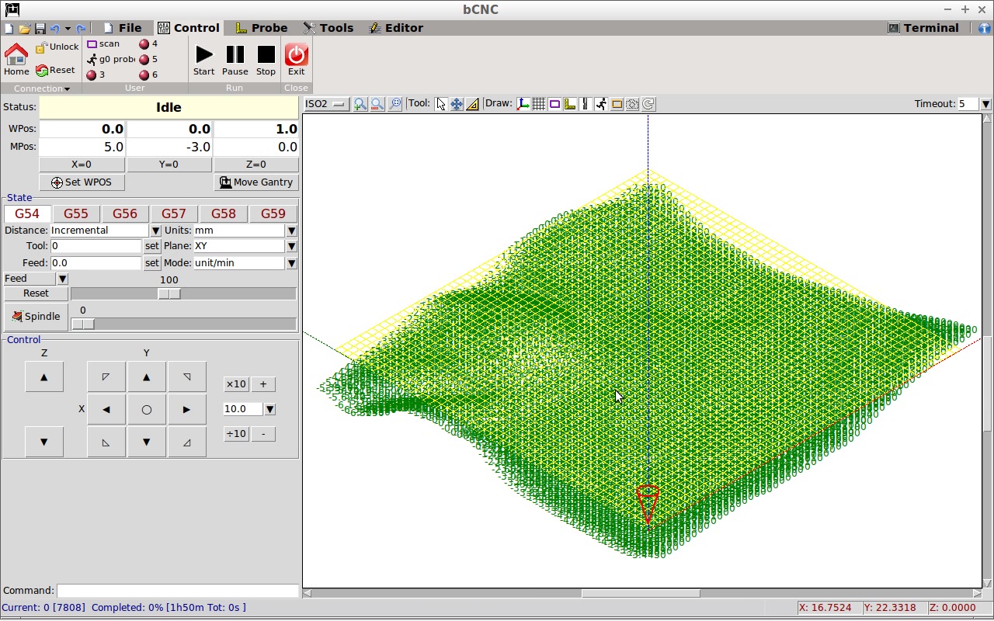Select the zoom-in magnifier tool
Screen dimensions: 994x621
pyautogui.click(x=360, y=103)
